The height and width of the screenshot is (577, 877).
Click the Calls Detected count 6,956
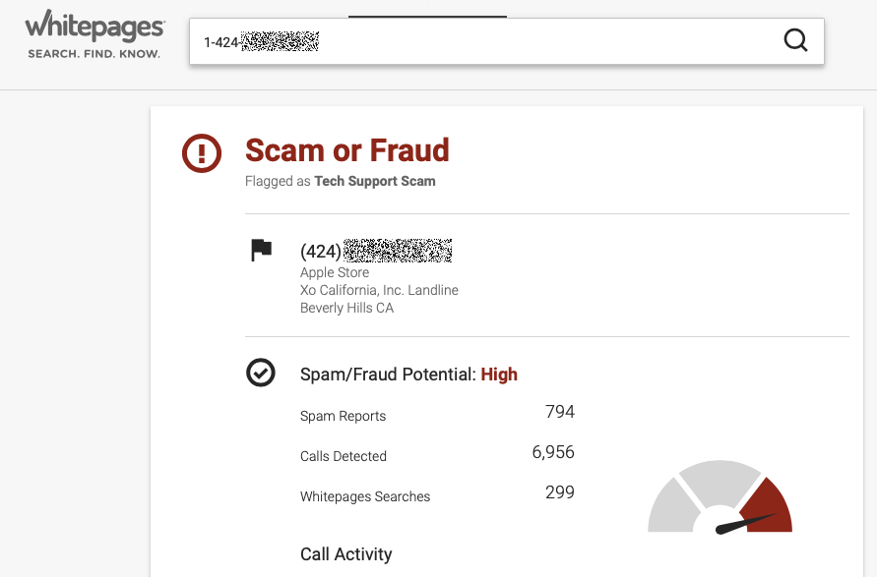[x=553, y=452]
